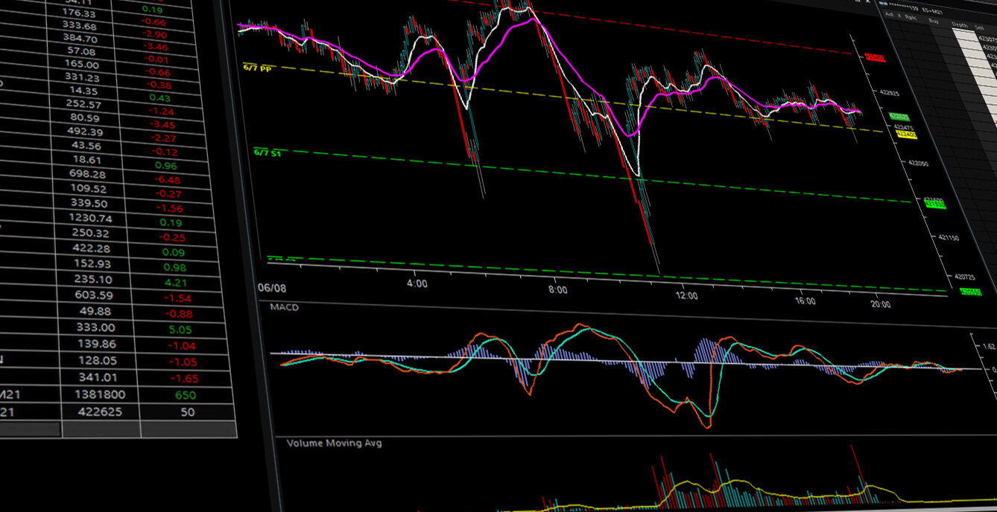Select the -1.24 change cell

click(160, 111)
